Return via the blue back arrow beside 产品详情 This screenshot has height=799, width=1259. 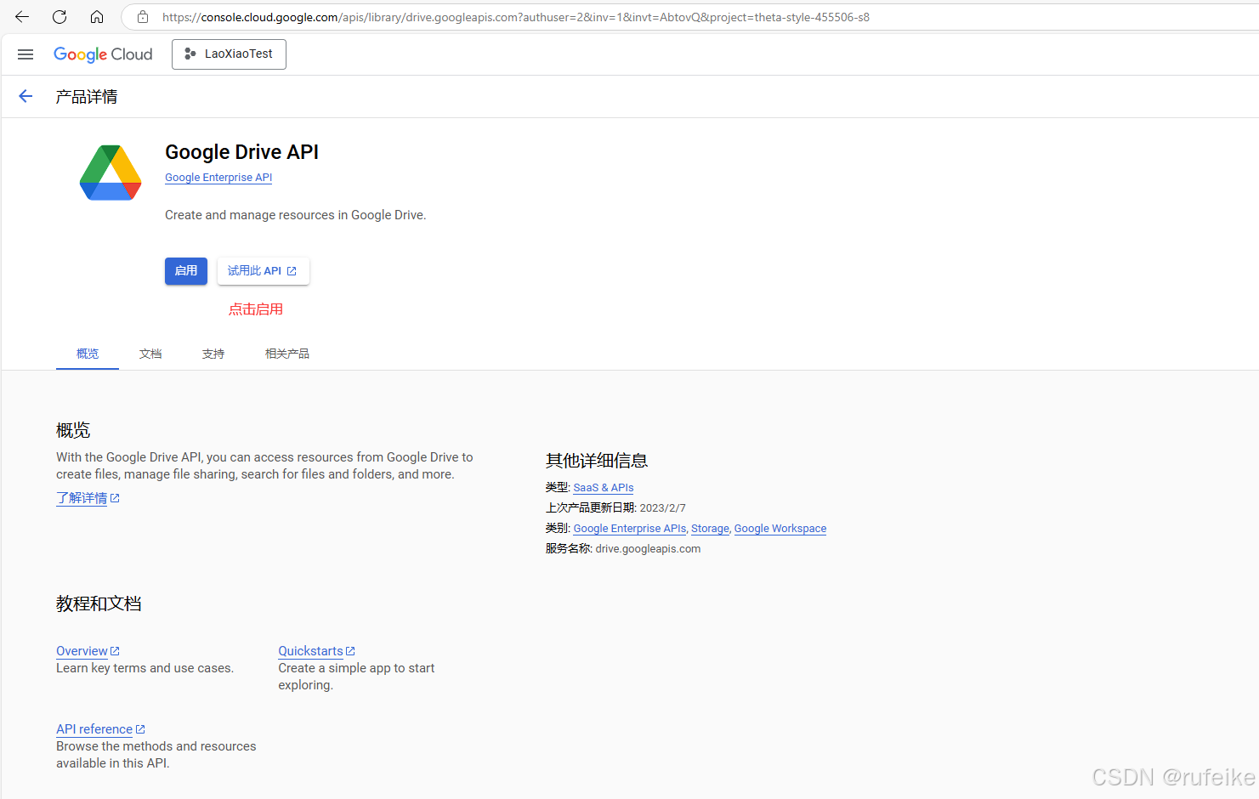click(26, 97)
